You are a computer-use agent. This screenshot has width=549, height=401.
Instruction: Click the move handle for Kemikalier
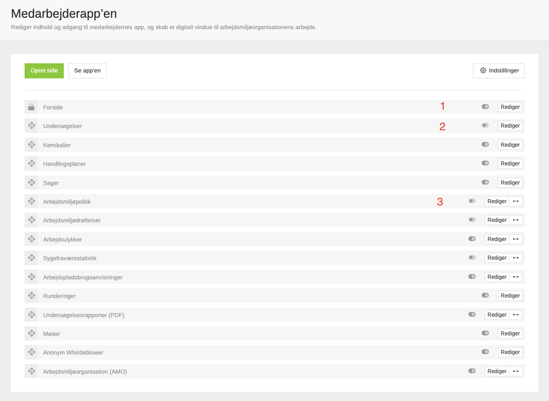point(31,145)
